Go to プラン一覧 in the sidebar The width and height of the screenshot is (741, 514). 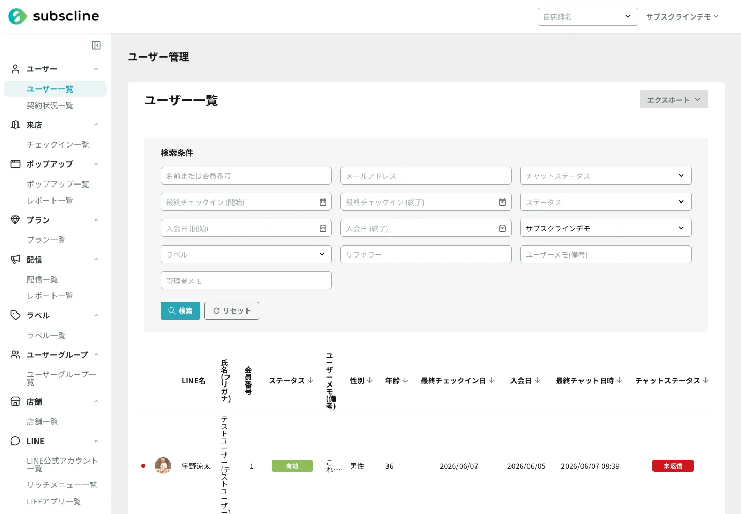(x=46, y=240)
